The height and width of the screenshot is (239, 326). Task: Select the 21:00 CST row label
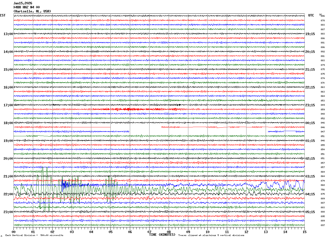click(8, 176)
